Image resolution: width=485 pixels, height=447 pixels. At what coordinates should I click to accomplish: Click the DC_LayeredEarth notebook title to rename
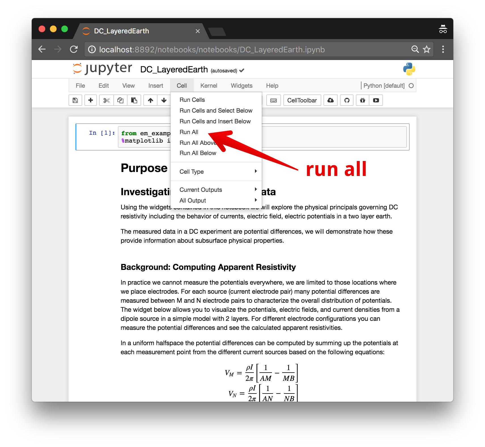174,70
